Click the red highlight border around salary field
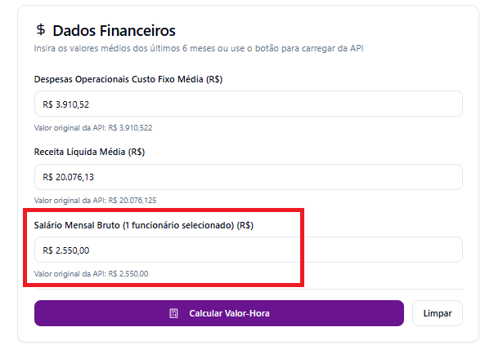This screenshot has width=485, height=345. (164, 210)
